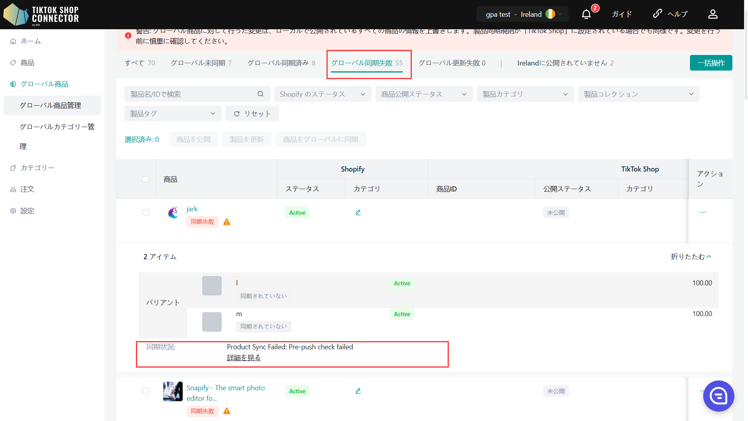Click the Active badge for variant m
This screenshot has width=748, height=421.
(x=402, y=314)
